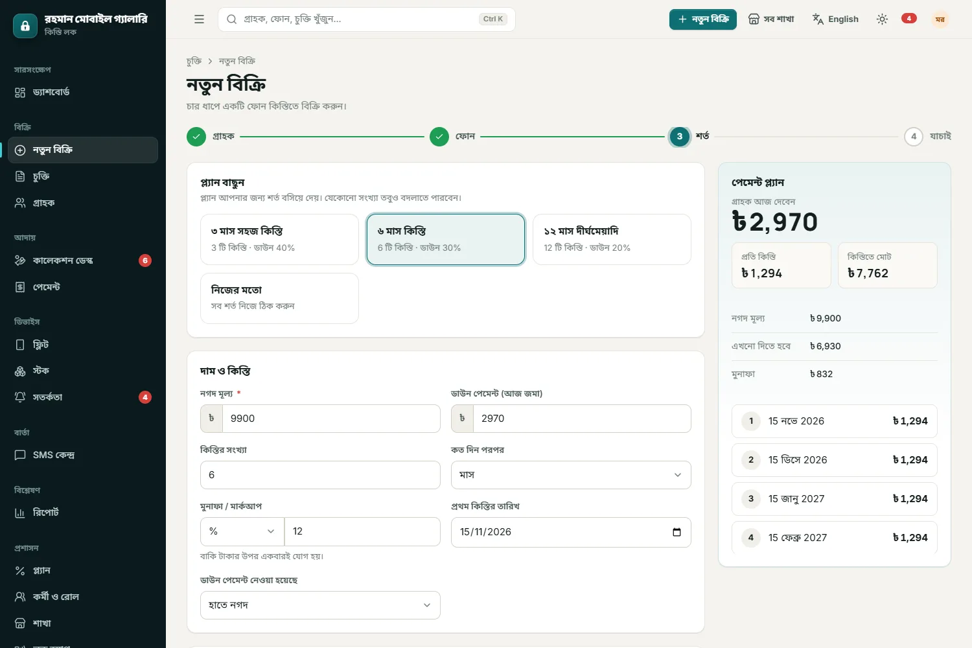Go to step 1 গ্রাহক
This screenshot has height=648, width=972.
[x=211, y=137]
